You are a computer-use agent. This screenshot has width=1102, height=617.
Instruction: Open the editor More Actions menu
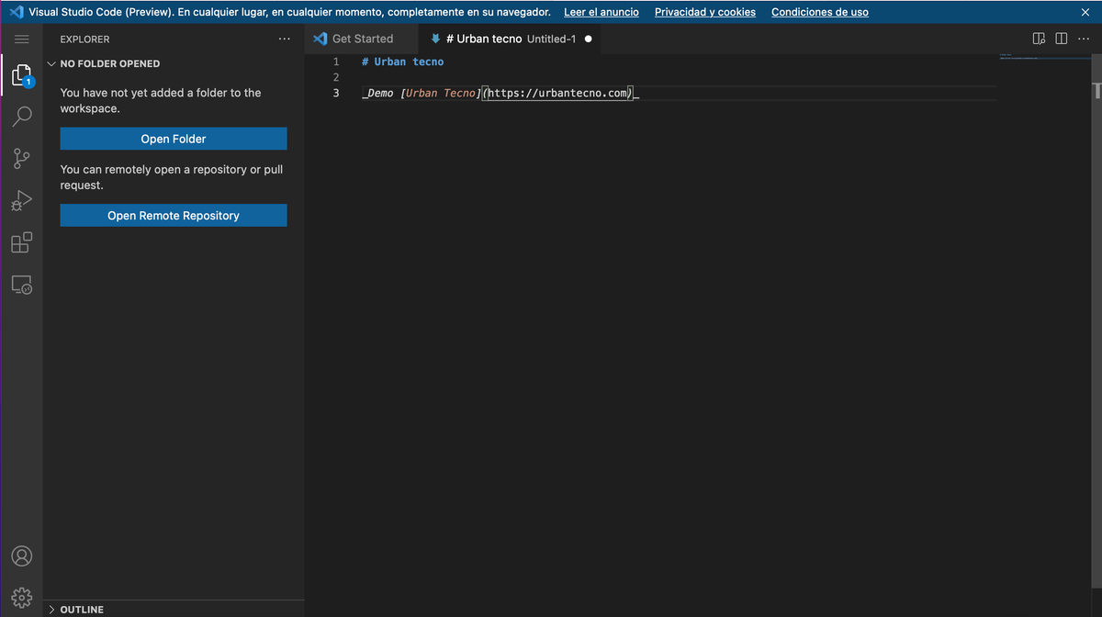point(1084,39)
